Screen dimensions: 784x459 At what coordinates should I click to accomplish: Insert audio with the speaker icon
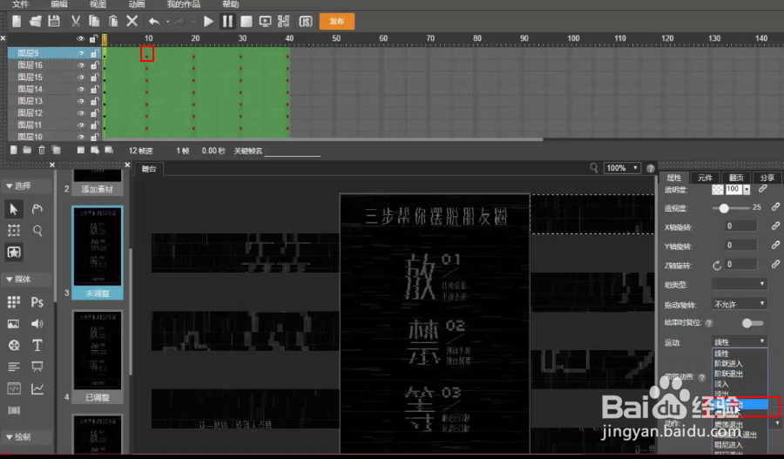click(x=37, y=324)
